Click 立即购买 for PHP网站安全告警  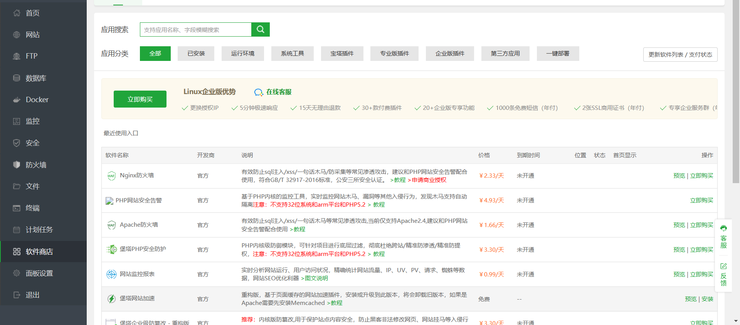click(x=701, y=200)
